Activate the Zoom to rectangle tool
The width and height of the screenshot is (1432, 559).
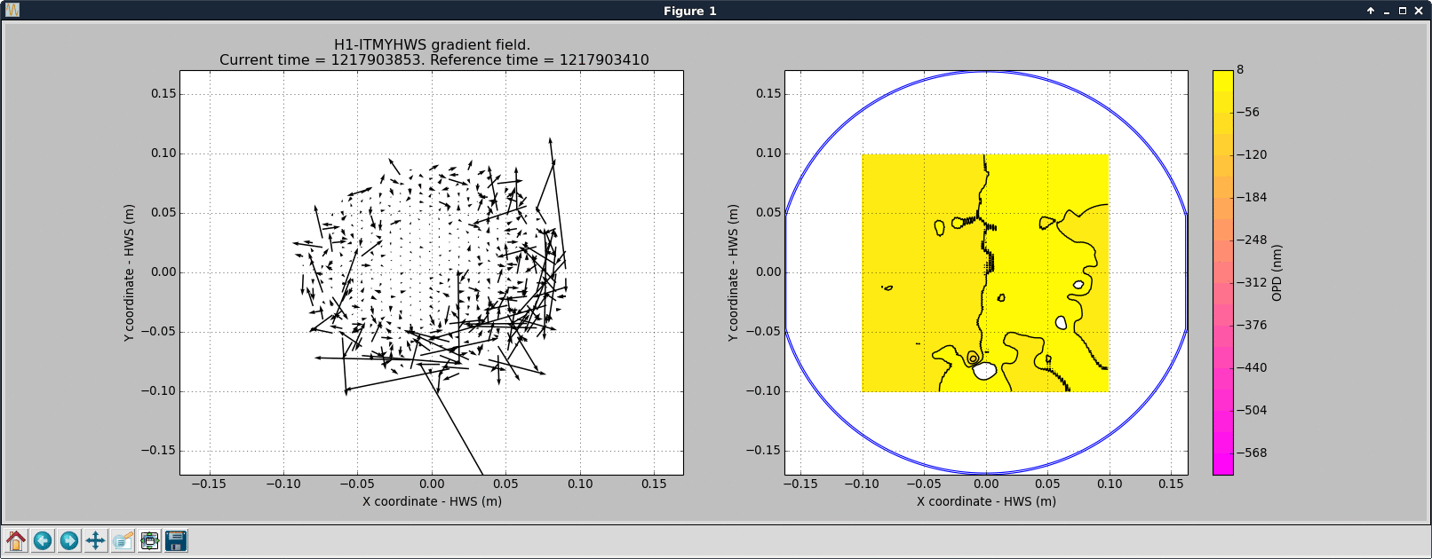[123, 540]
